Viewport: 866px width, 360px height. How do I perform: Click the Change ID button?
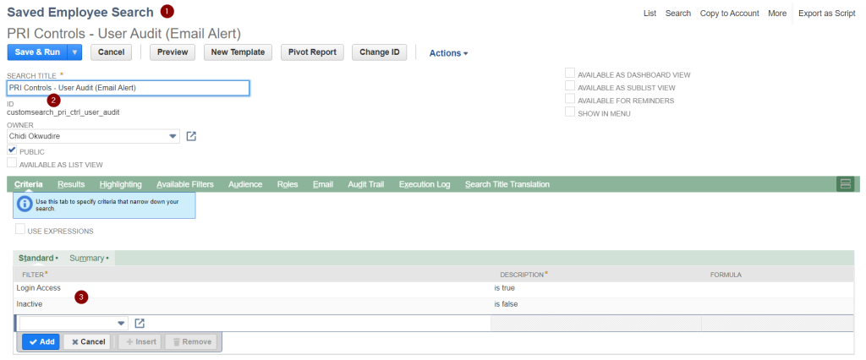(x=380, y=52)
